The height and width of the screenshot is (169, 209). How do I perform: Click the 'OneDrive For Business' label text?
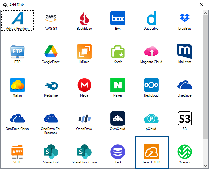pyautogui.click(x=51, y=131)
